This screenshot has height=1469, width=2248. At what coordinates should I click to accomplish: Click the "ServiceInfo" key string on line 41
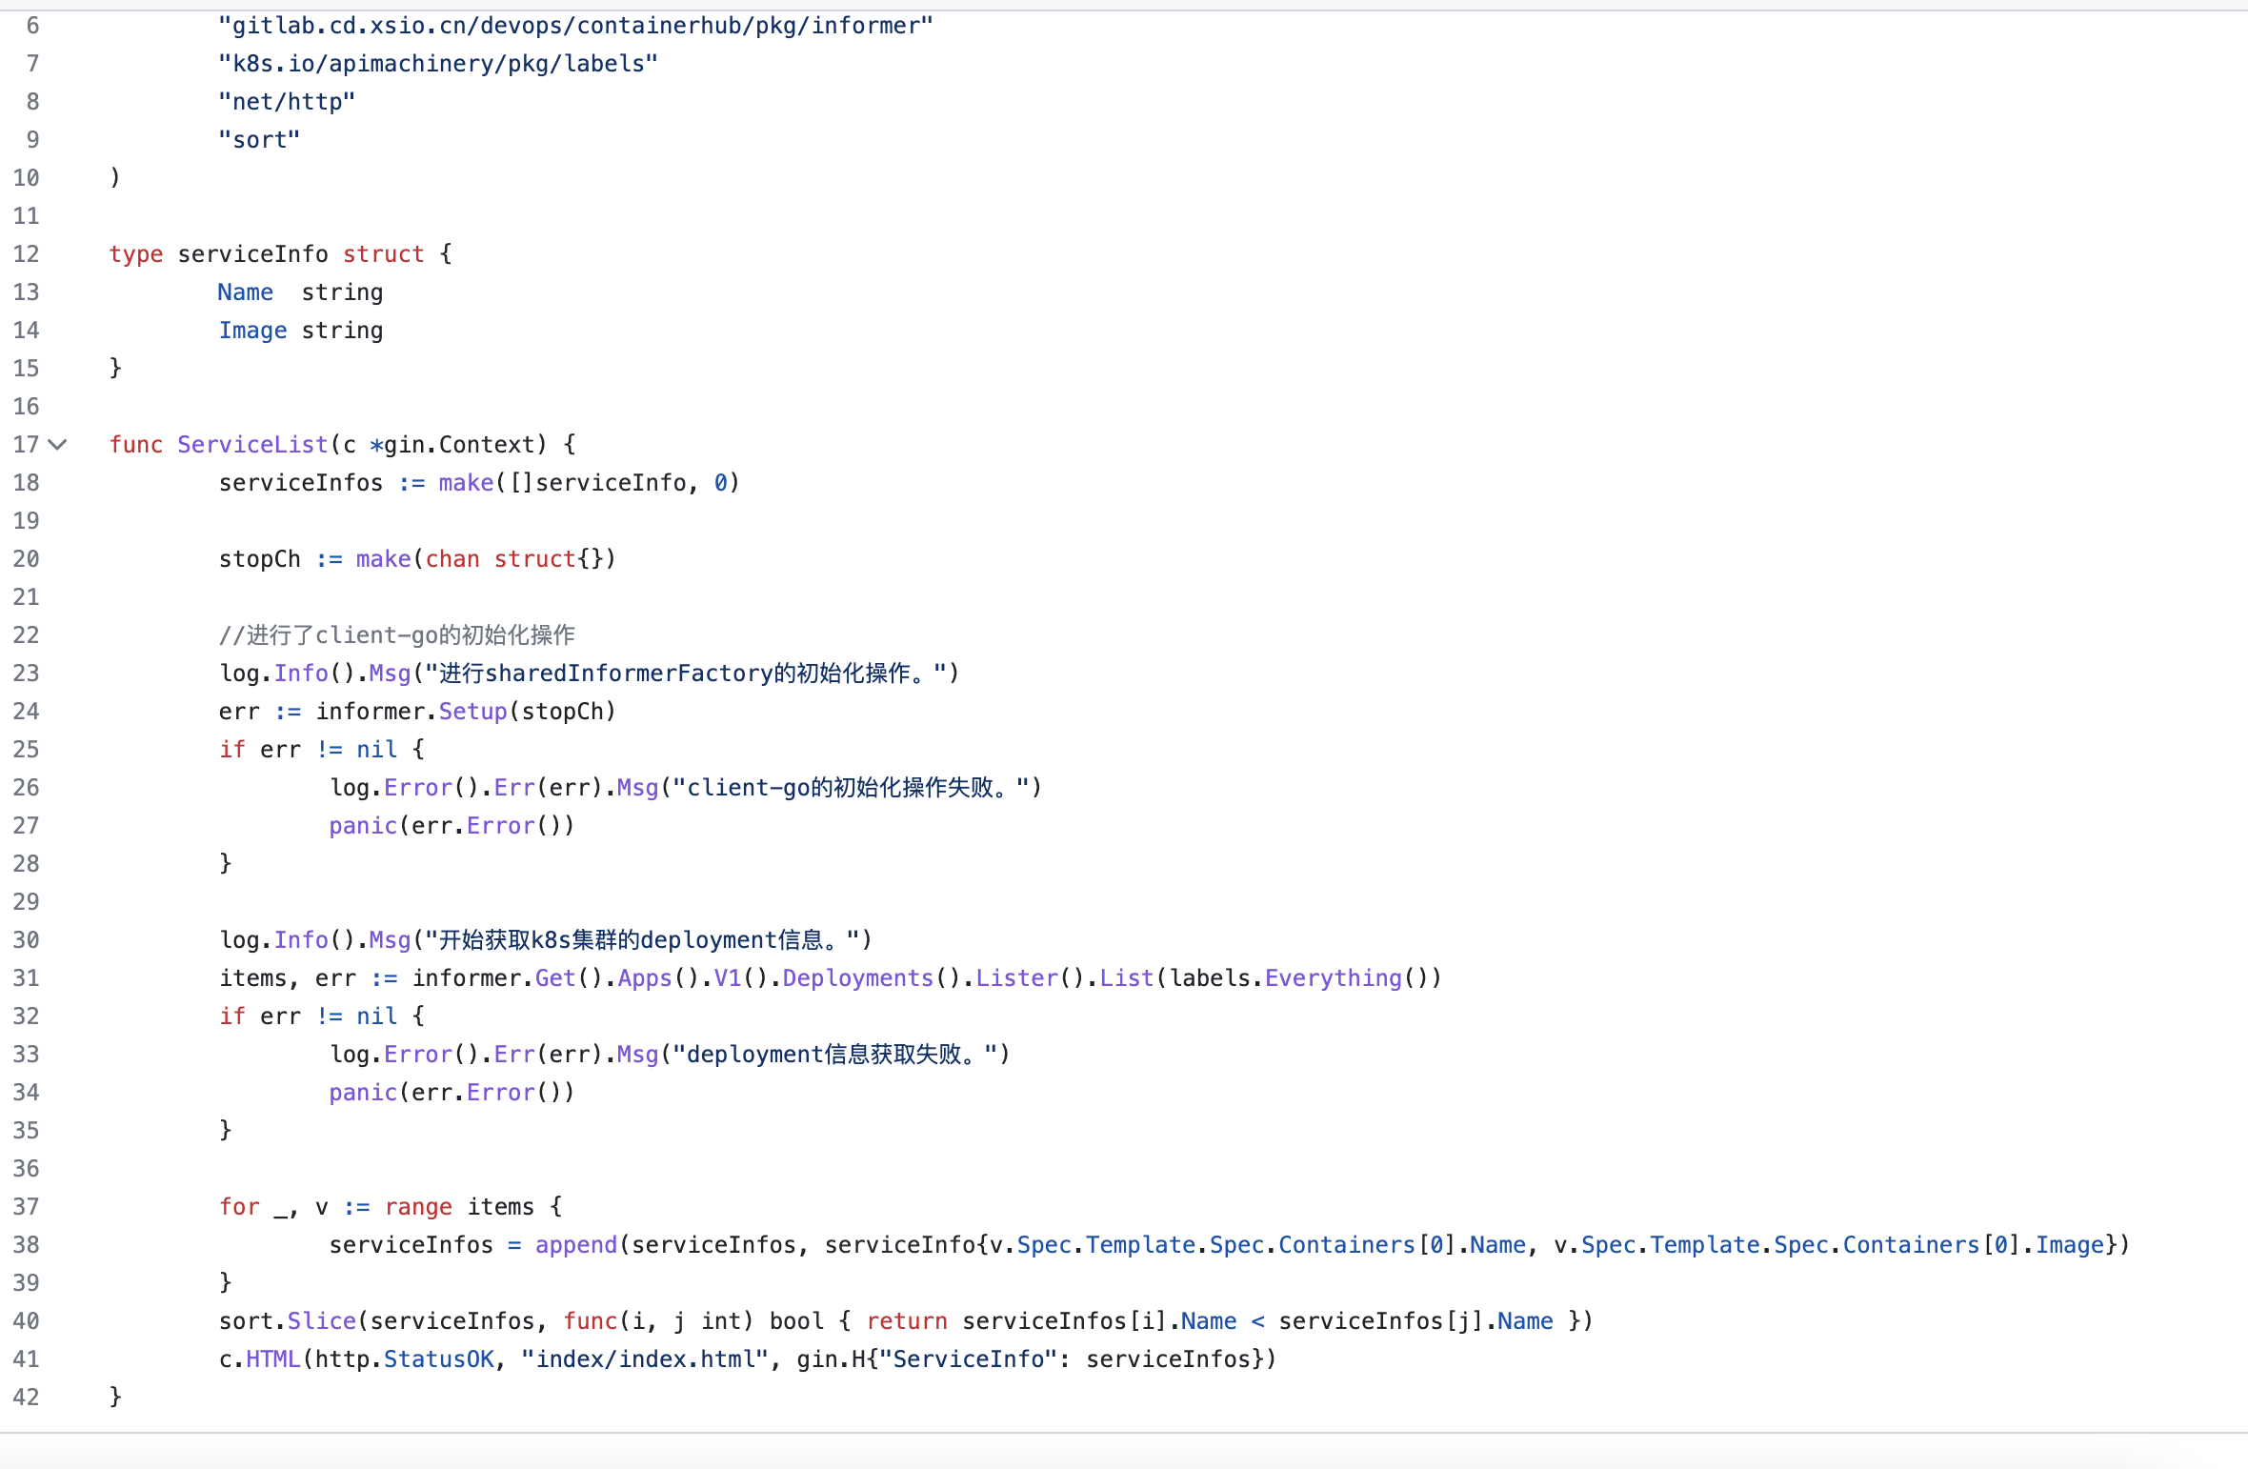tap(968, 1359)
